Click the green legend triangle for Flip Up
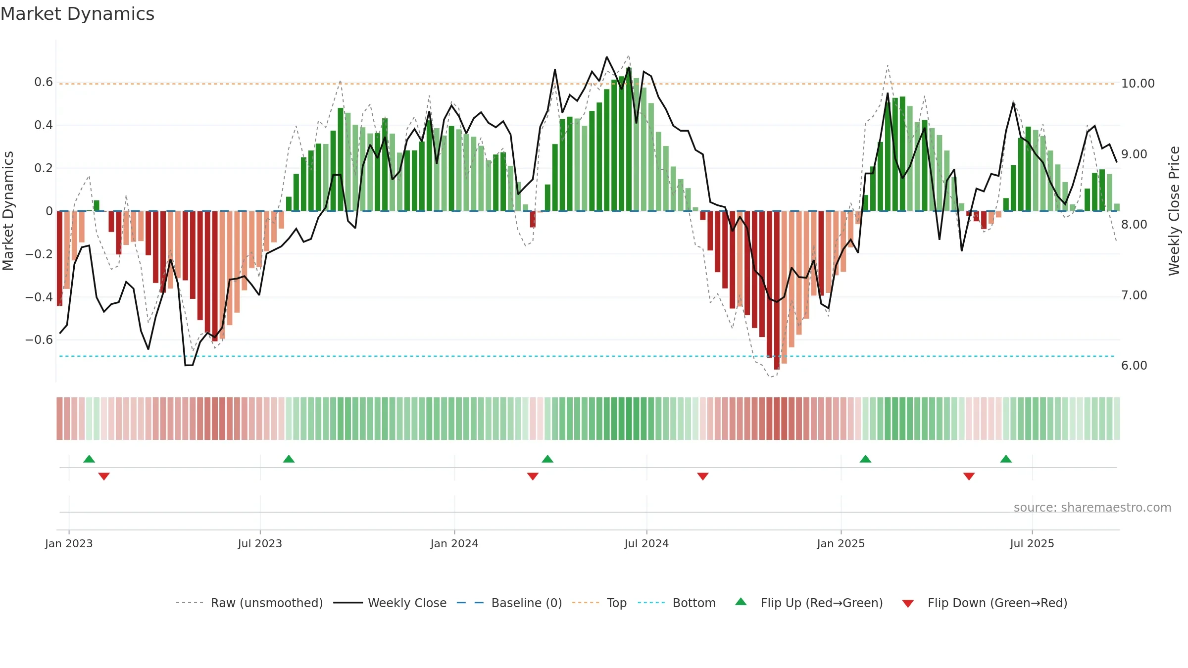The height and width of the screenshot is (668, 1188). pyautogui.click(x=741, y=602)
